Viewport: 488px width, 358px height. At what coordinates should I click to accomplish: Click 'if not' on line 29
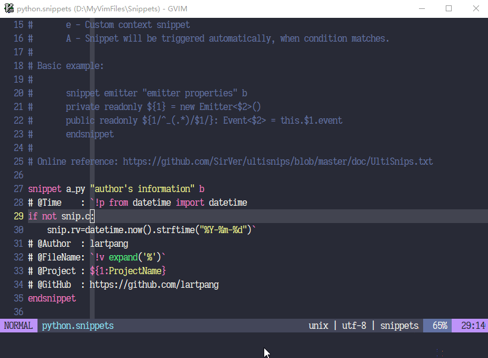(42, 216)
